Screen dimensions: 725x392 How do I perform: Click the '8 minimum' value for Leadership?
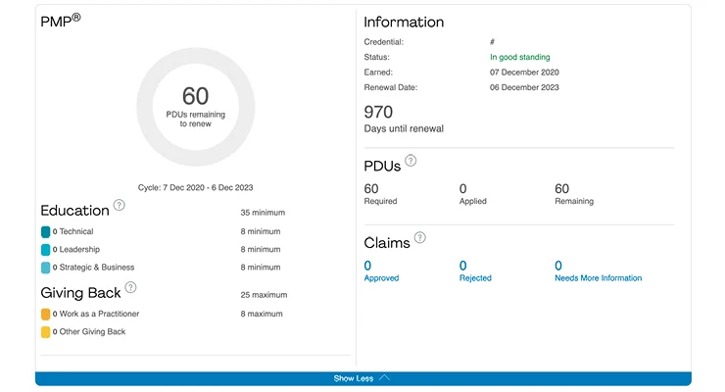click(261, 249)
